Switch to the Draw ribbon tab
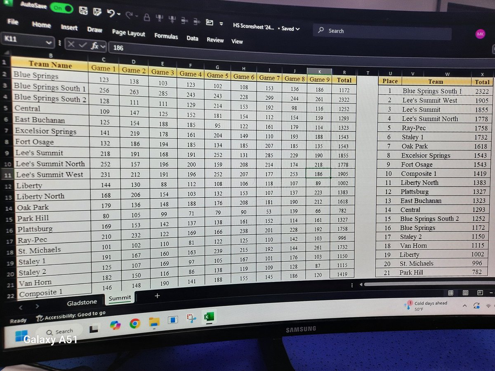 pos(94,30)
